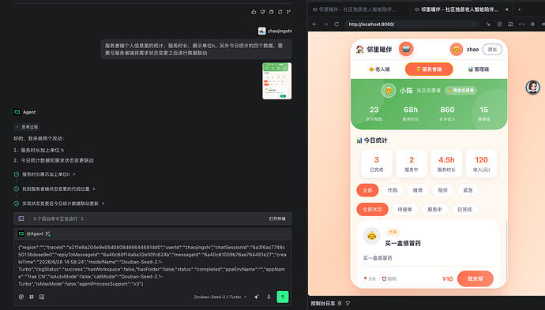Click the terminal icon in command bar

(x=21, y=218)
